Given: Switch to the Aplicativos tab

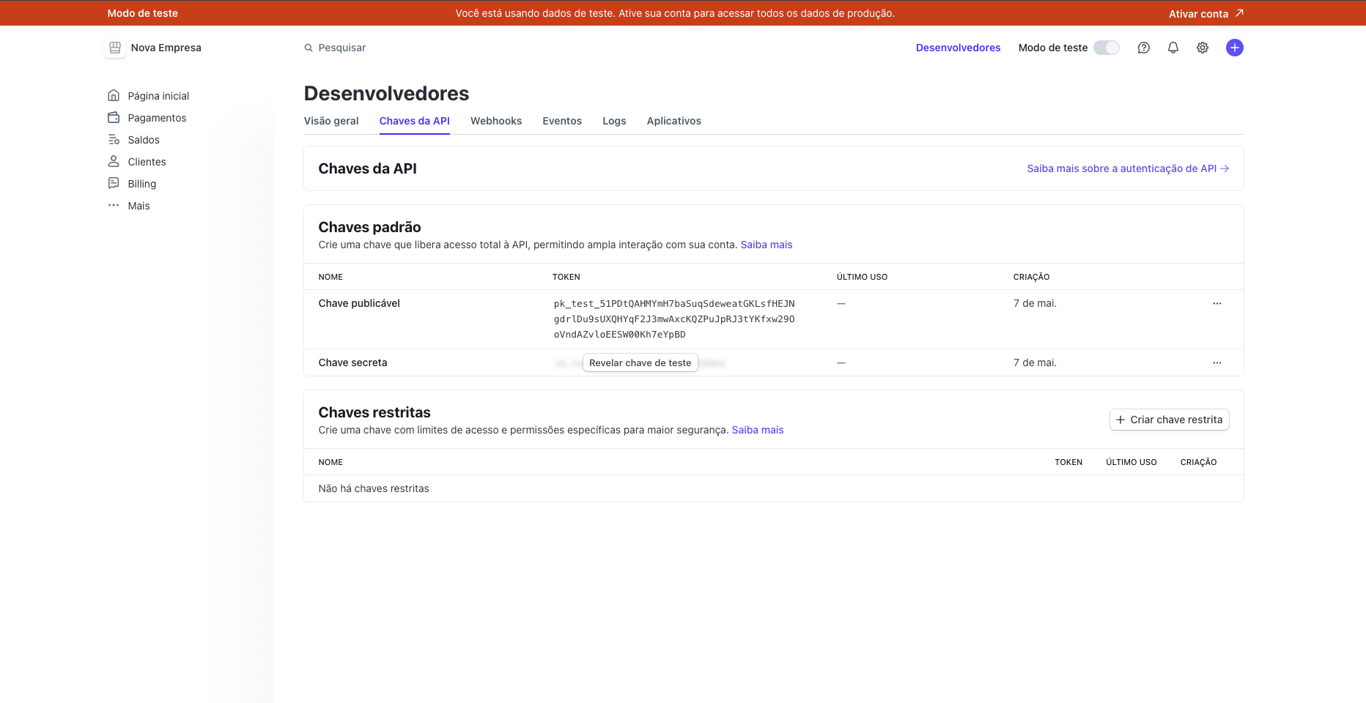Looking at the screenshot, I should (x=674, y=121).
